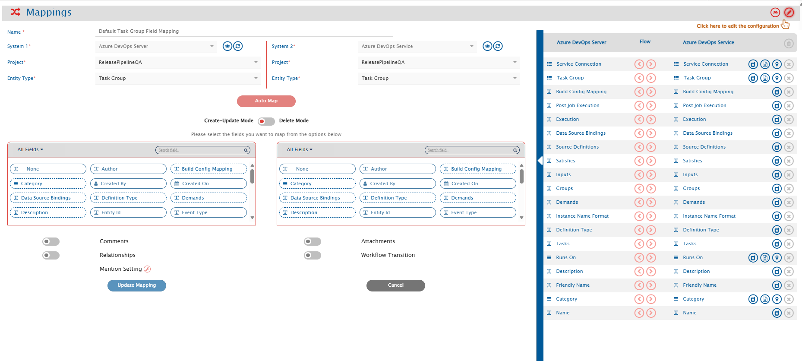
Task: Enable the Attachments toggle
Action: (313, 242)
